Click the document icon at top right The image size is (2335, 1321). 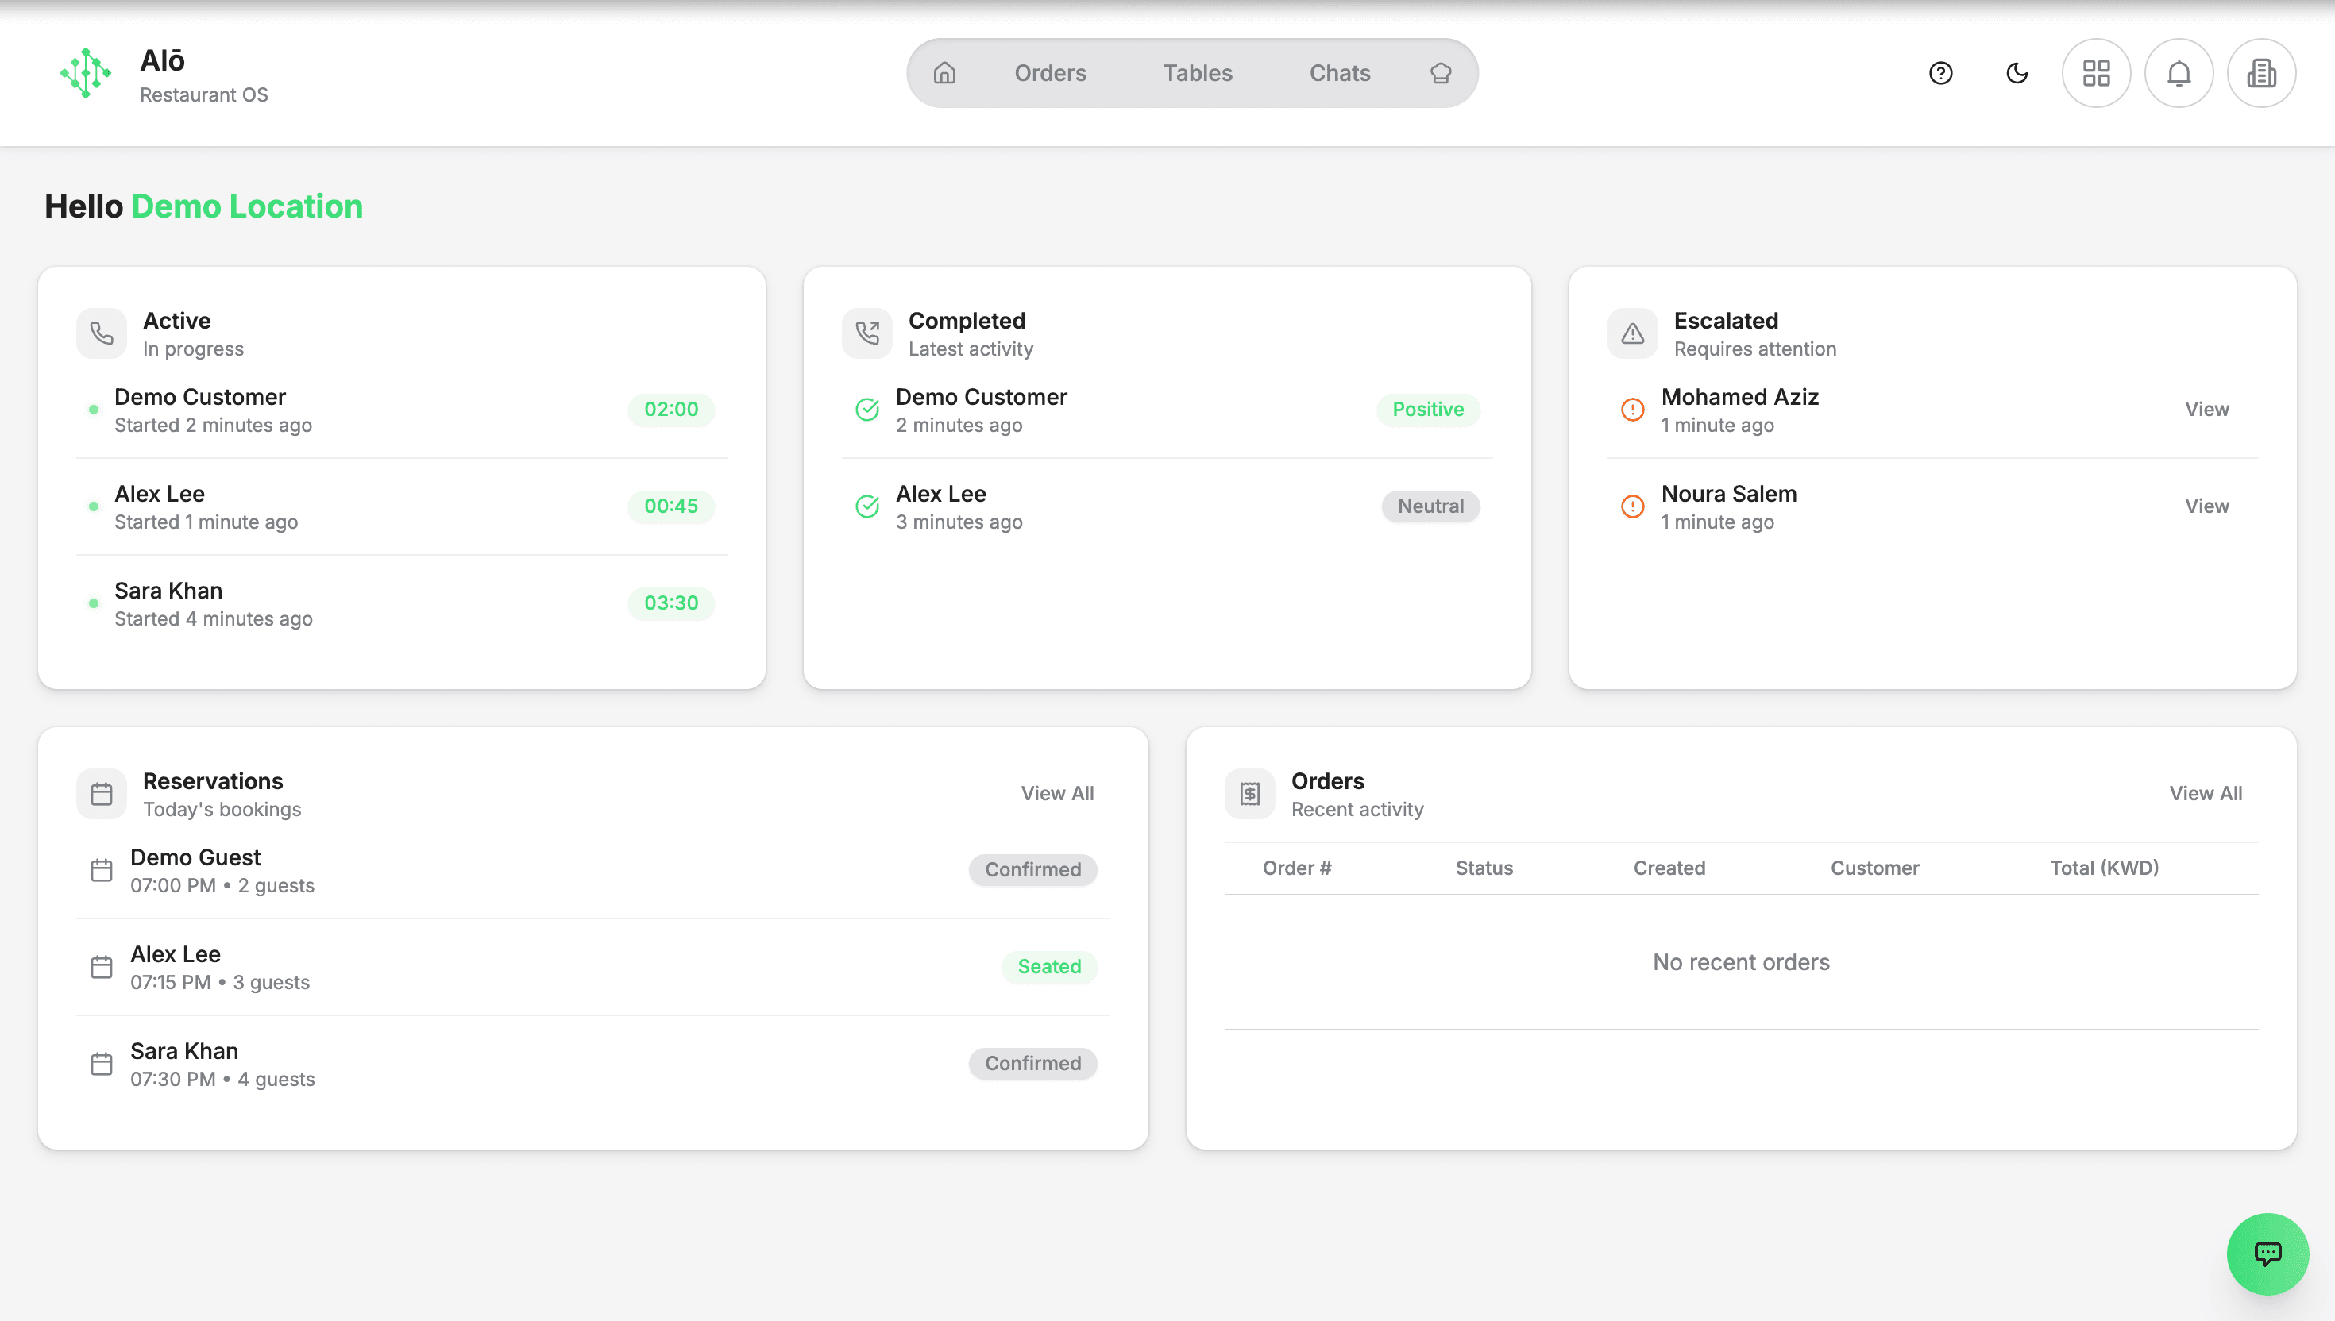pos(2261,72)
